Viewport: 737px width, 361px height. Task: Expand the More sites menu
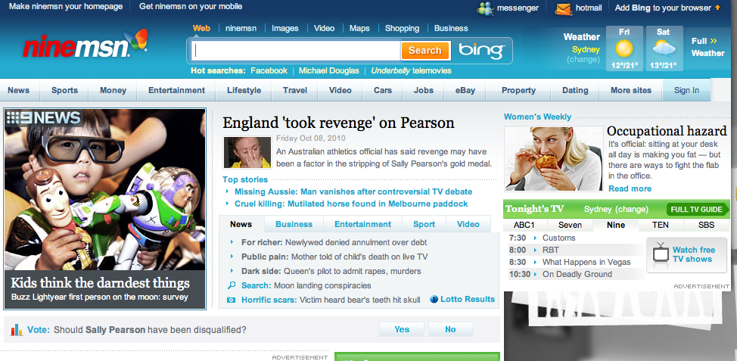631,90
